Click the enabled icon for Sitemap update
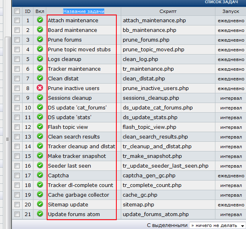This screenshot has width=246, height=229. tap(40, 204)
